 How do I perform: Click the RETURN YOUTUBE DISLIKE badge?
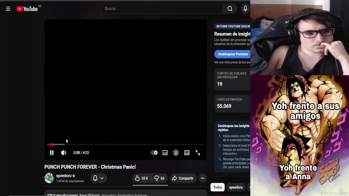click(232, 26)
